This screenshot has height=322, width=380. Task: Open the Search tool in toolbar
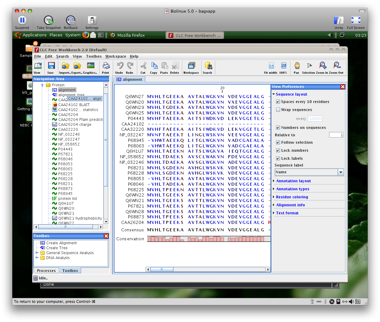[208, 67]
